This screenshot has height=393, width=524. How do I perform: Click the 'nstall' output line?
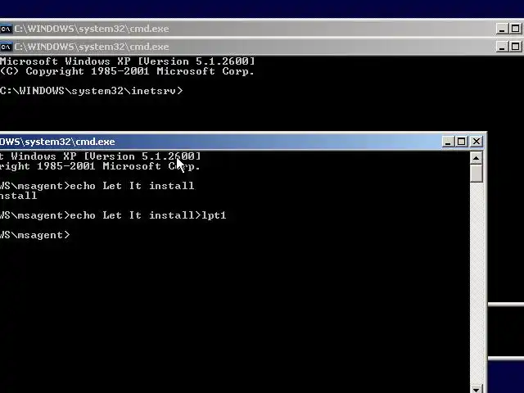(18, 196)
